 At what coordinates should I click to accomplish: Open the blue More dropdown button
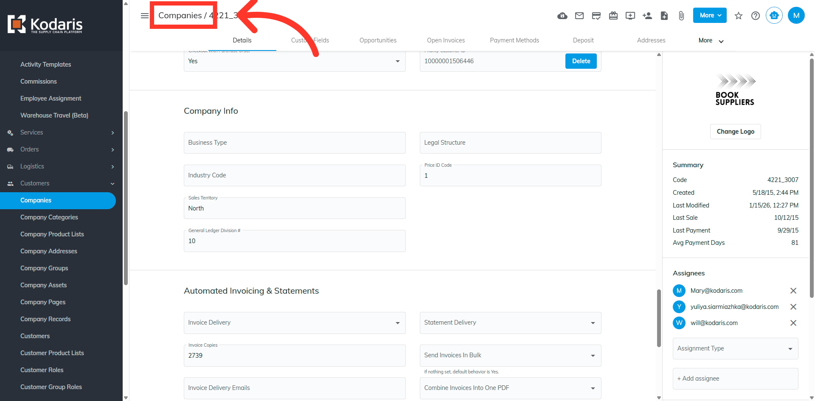pyautogui.click(x=710, y=15)
